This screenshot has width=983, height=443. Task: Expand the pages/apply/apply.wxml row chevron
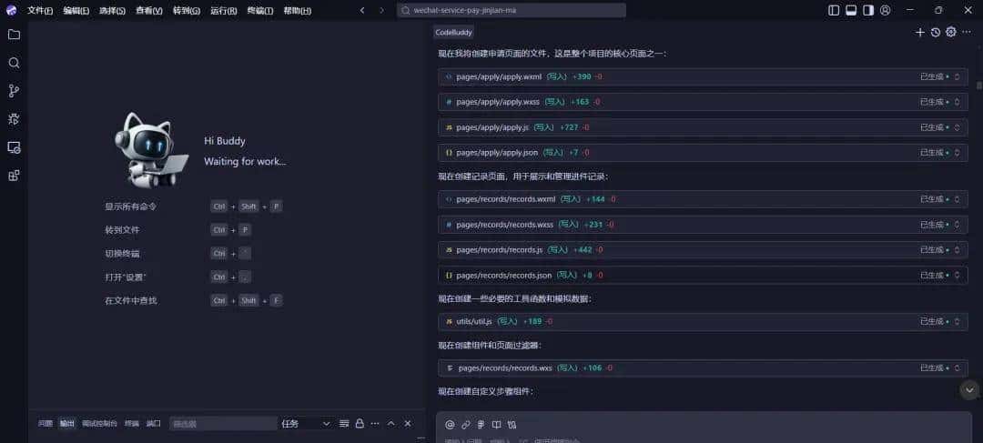pos(957,76)
